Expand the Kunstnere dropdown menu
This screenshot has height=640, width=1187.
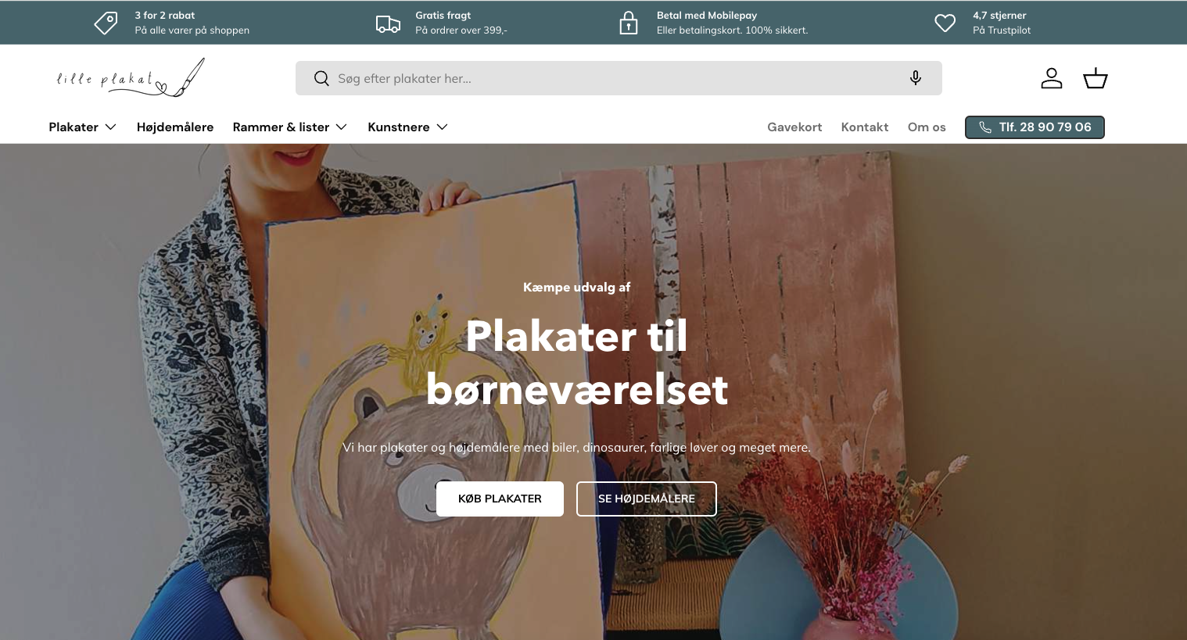tap(408, 127)
